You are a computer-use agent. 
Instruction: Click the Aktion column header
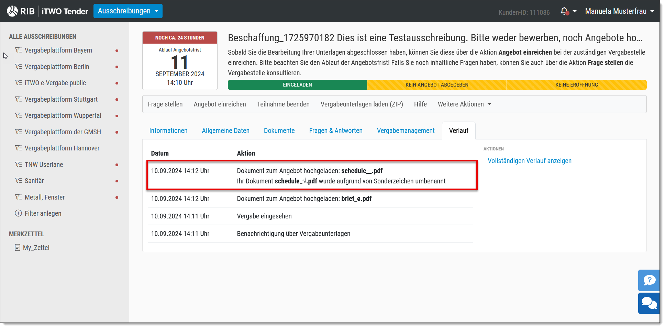[x=246, y=153]
